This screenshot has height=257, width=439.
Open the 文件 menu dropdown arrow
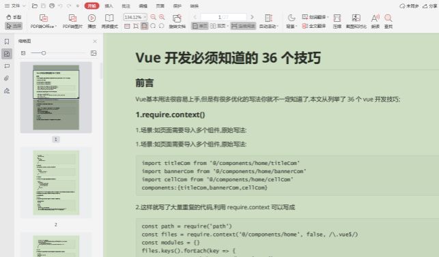coord(24,5)
